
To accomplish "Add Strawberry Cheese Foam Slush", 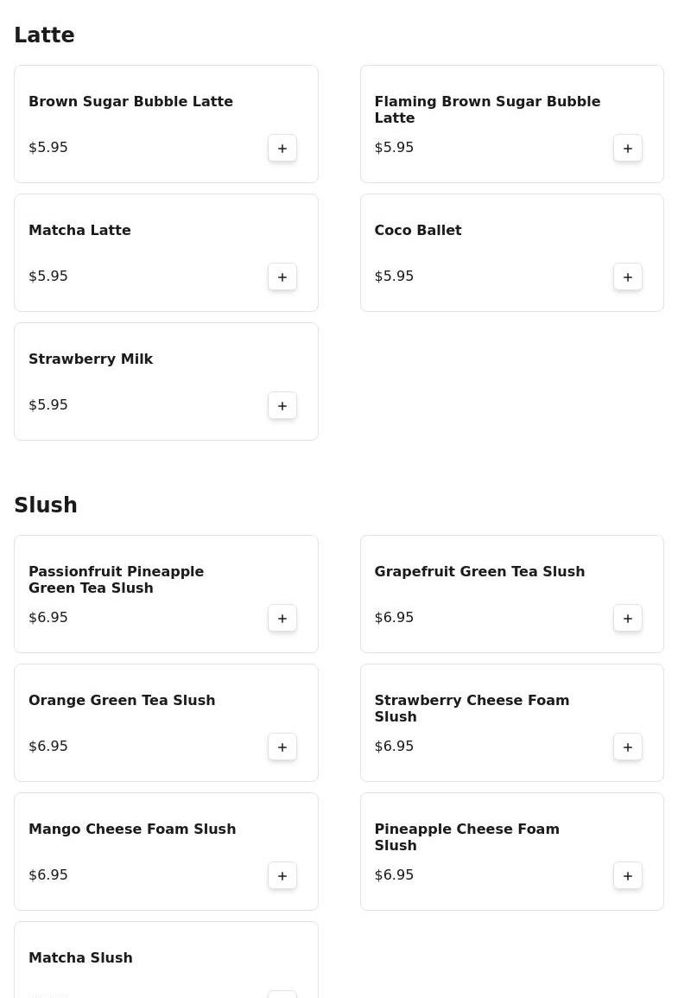I will click(628, 747).
